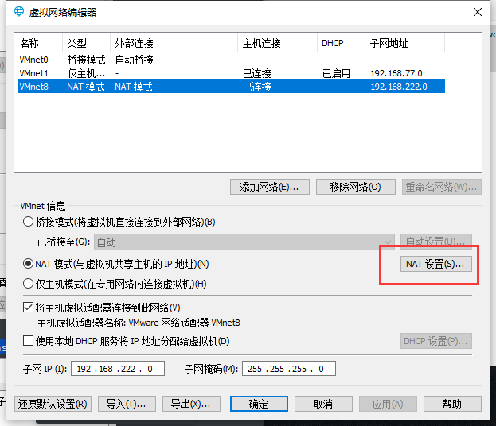This screenshot has width=496, height=426.
Task: Confirm with 确定 button
Action: (259, 404)
